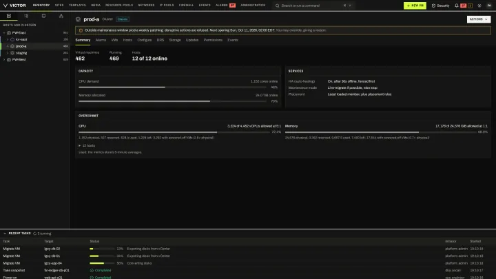Toggle the theme icon beside the avatar
The height and width of the screenshot is (279, 496).
pyautogui.click(x=479, y=6)
